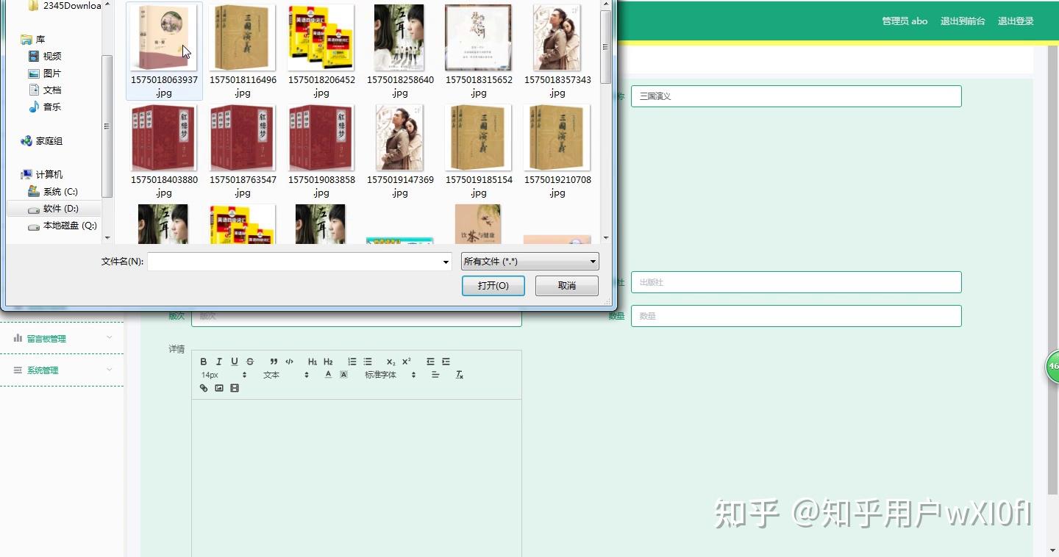Select the 1575018063937.jpg book cover thumbnail
The height and width of the screenshot is (557, 1059).
click(163, 37)
